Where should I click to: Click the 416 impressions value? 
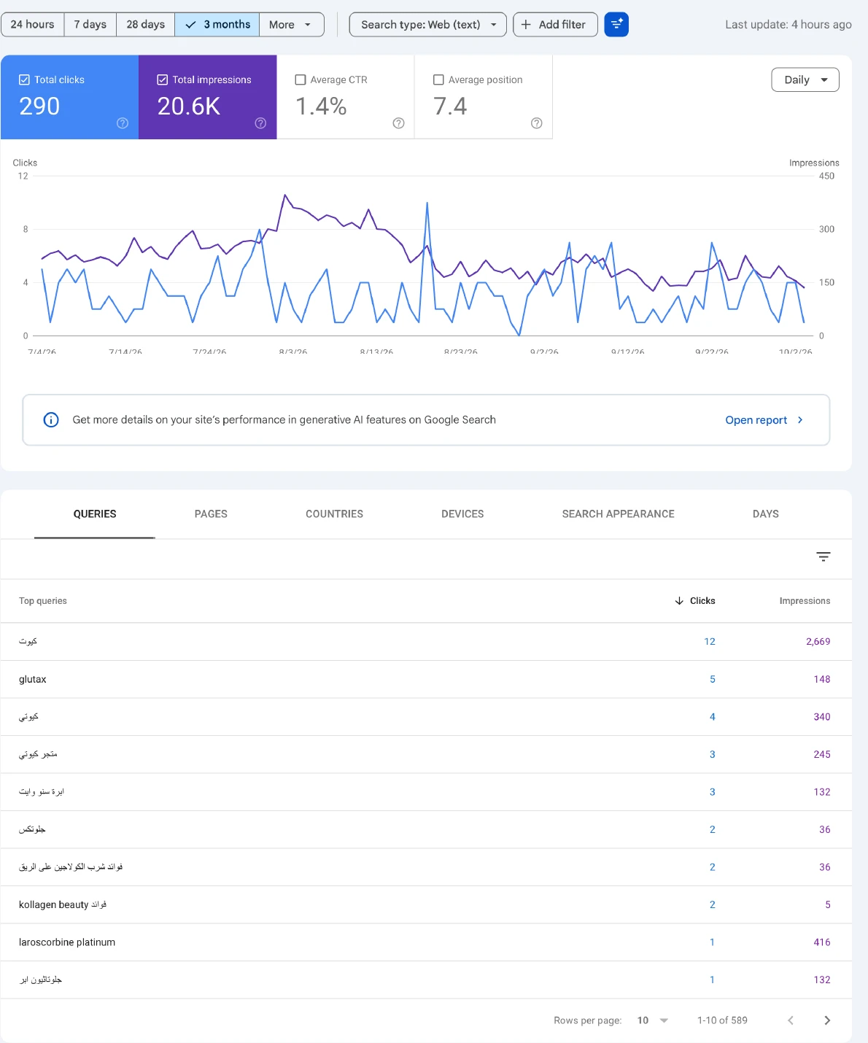[822, 942]
